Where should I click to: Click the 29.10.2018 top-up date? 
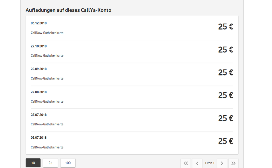pos(39,46)
